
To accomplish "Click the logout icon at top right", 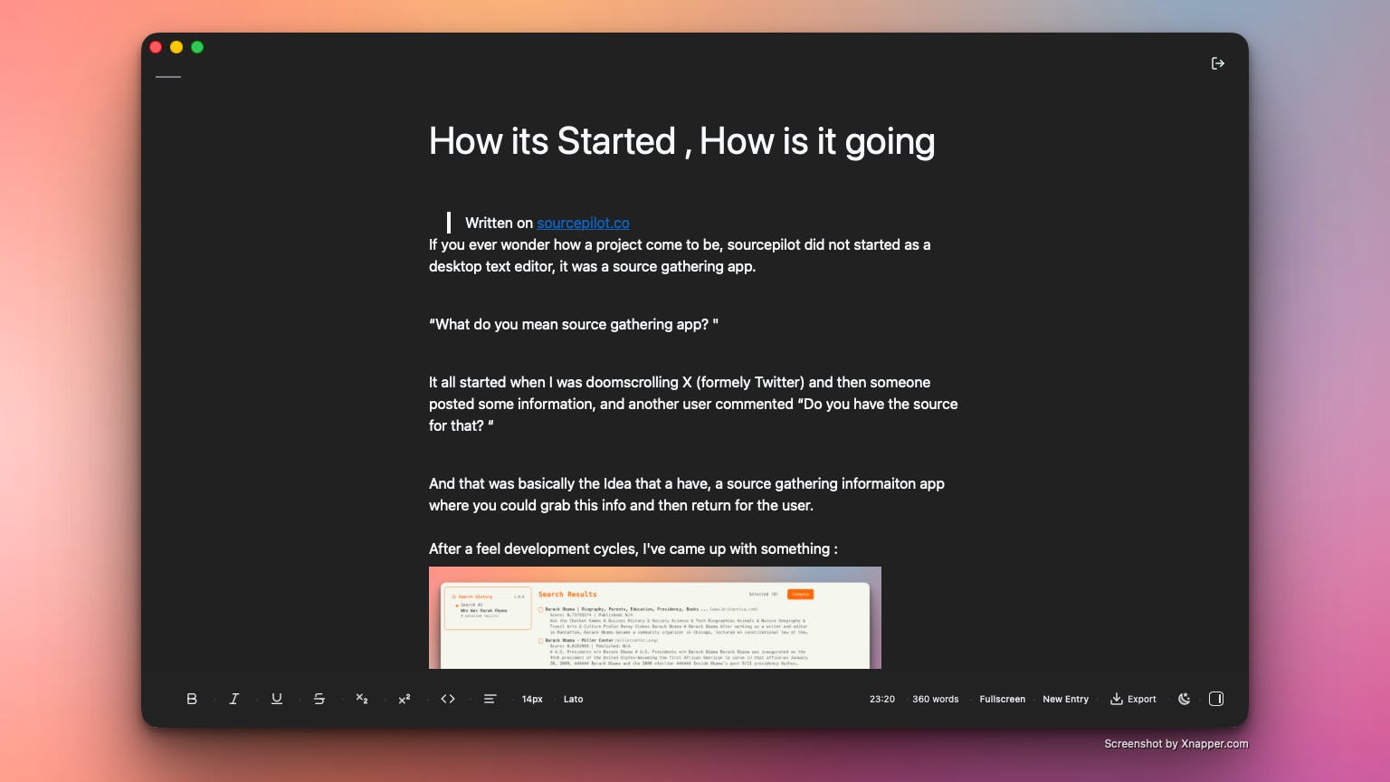I will pyautogui.click(x=1218, y=63).
